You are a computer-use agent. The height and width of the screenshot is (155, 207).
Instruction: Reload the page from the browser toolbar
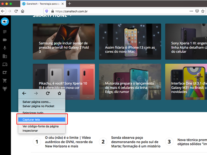(x=16, y=11)
